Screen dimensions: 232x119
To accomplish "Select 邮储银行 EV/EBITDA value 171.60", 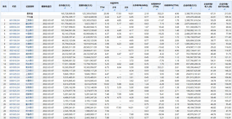I will tap(228, 37).
